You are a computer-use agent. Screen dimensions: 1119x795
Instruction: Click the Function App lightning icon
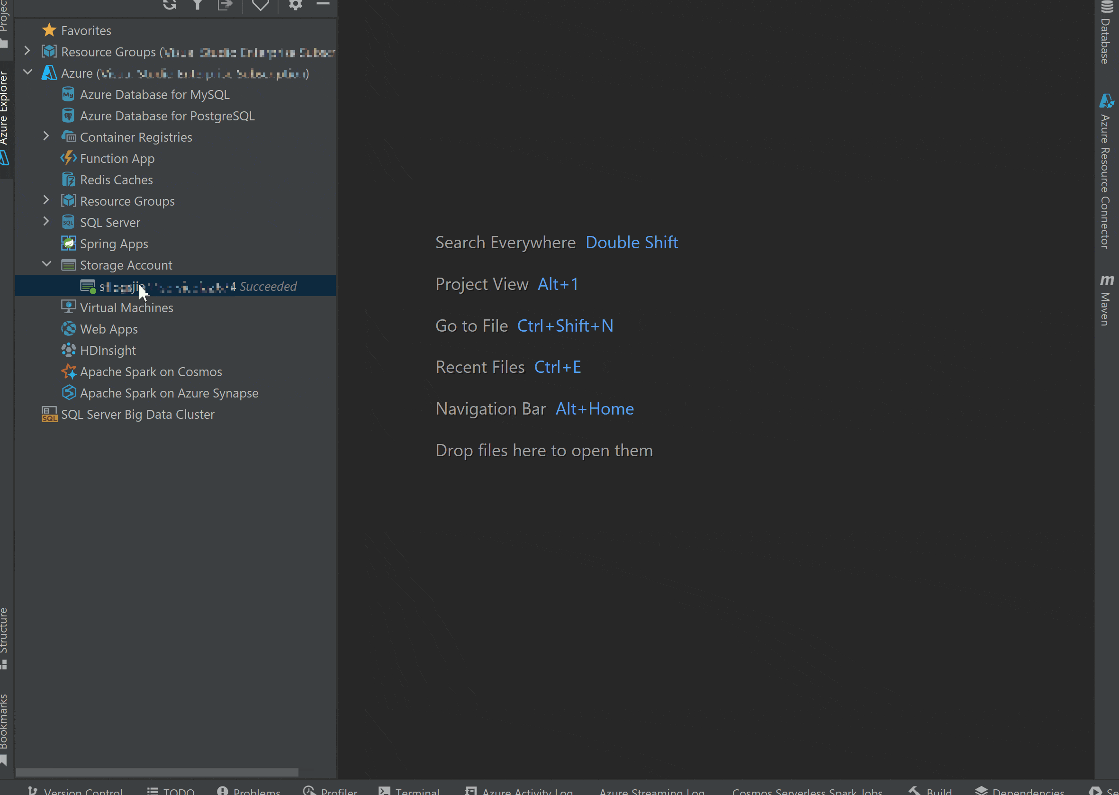[x=69, y=158]
